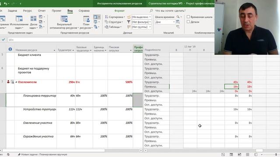Click the Профиль загрузки column header
This screenshot has height=157, width=280.
(138, 49)
